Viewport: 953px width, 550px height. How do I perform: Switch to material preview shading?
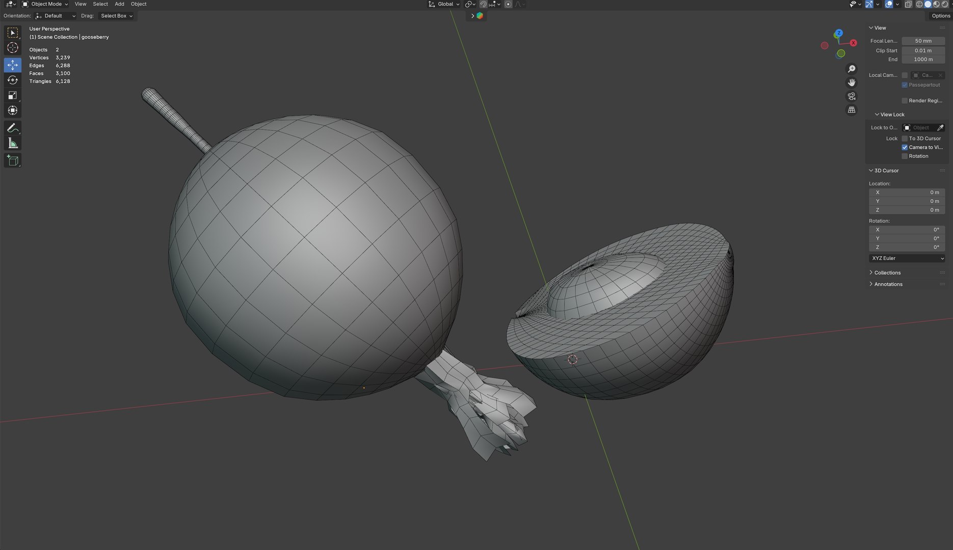tap(936, 4)
